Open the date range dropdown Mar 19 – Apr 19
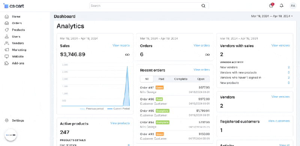300x146 pixels. 272,16
